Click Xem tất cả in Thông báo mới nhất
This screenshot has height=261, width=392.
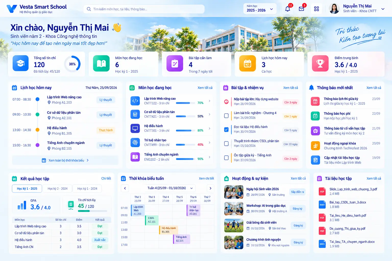[x=374, y=88]
